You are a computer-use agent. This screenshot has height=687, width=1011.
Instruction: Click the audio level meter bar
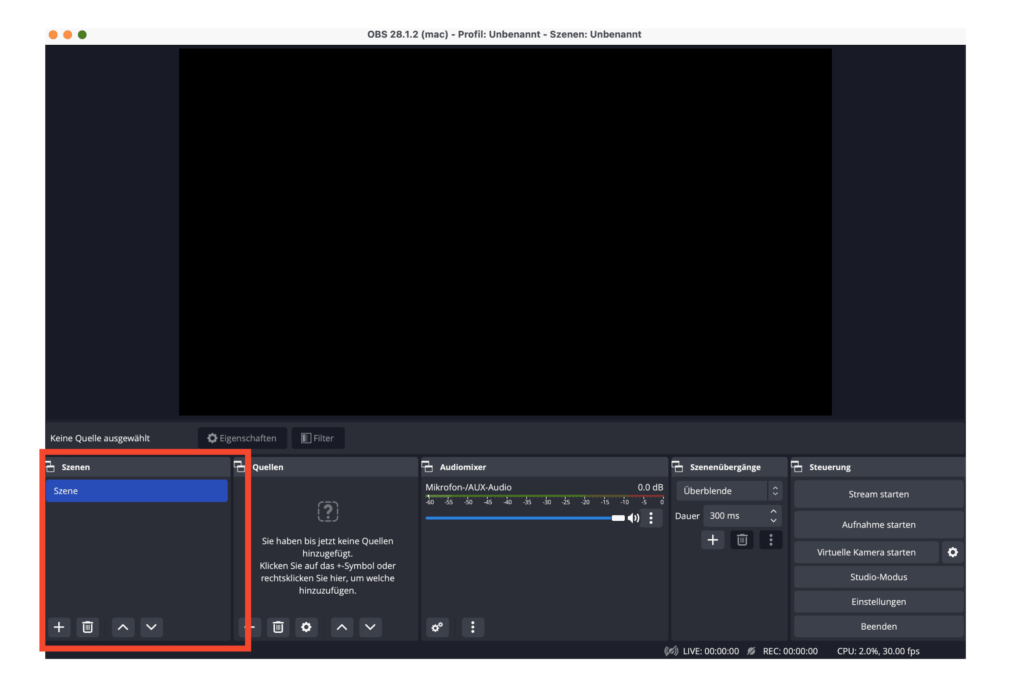pyautogui.click(x=545, y=496)
